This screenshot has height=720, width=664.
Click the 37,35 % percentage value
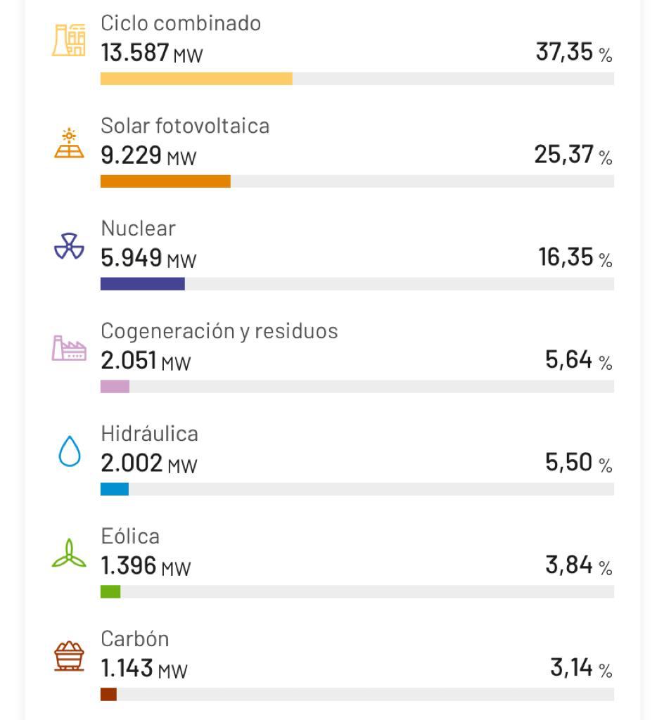[573, 52]
